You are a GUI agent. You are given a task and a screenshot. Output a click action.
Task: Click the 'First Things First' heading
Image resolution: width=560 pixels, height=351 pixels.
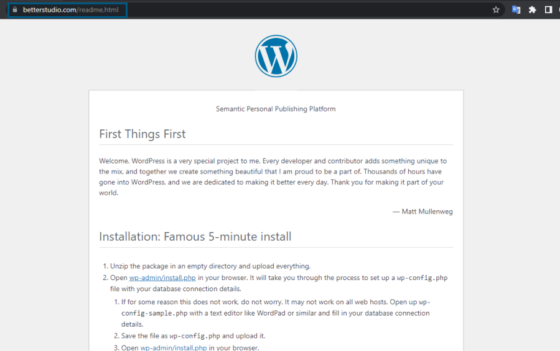tap(142, 134)
